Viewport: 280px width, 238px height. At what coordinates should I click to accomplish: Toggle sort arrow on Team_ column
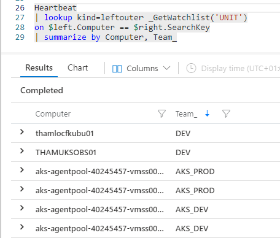click(207, 113)
